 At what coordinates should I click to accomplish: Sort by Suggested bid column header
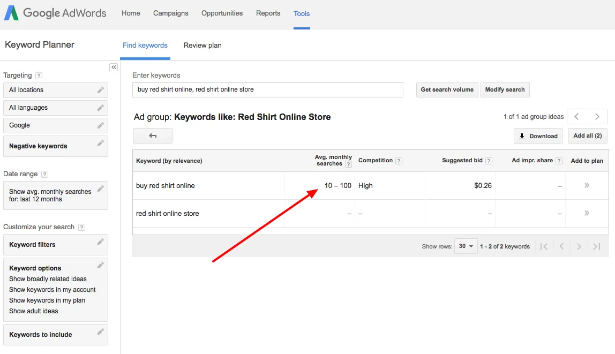[x=462, y=160]
